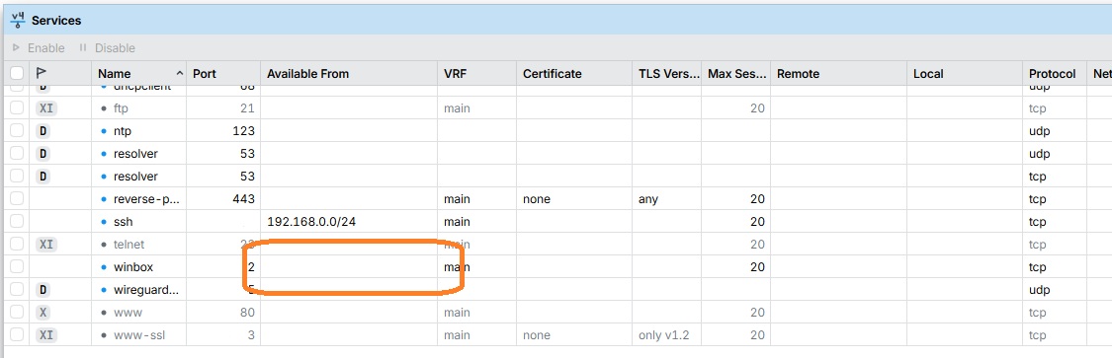Click the reverse-proxy certificate 'none' cell
This screenshot has height=358, width=1112.
point(536,199)
